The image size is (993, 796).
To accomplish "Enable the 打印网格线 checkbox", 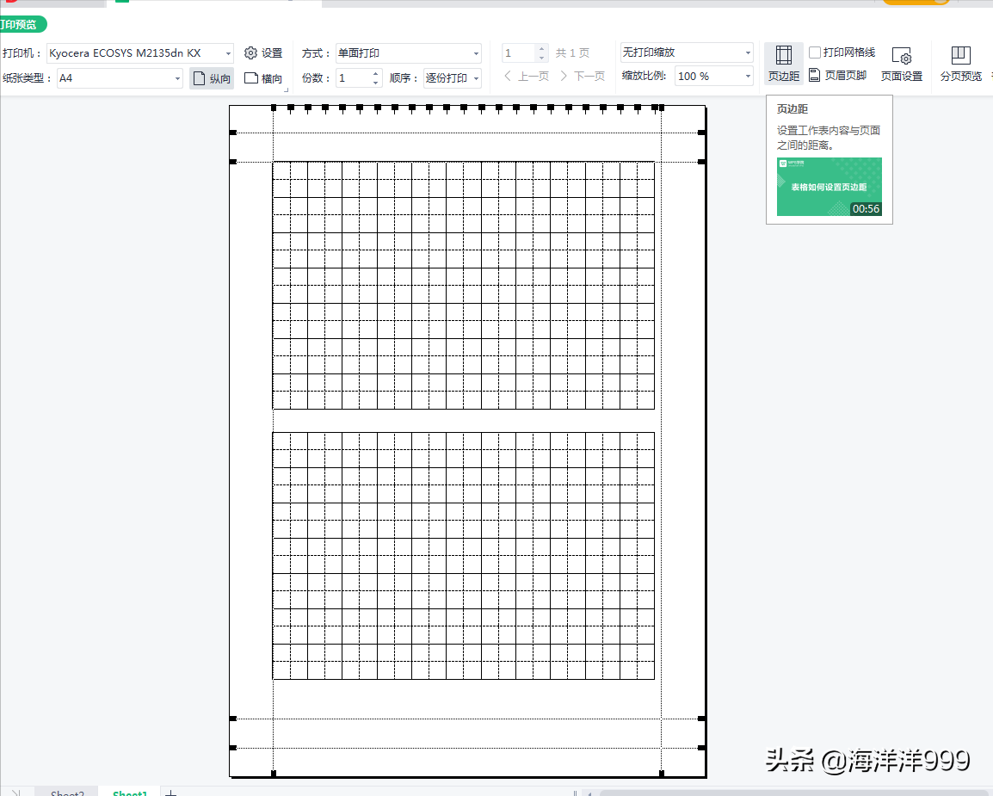I will click(814, 52).
